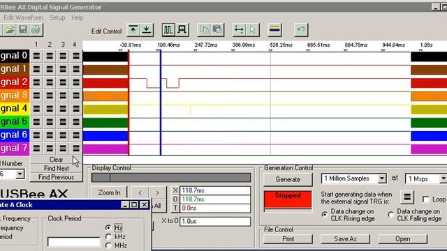The width and height of the screenshot is (447, 251).
Task: Open the signal Number dropdown arrow
Action: click(20, 174)
